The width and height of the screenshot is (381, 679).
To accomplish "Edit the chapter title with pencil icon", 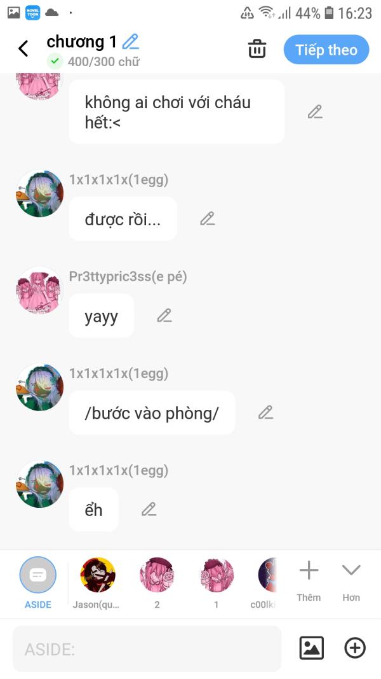I will click(130, 42).
